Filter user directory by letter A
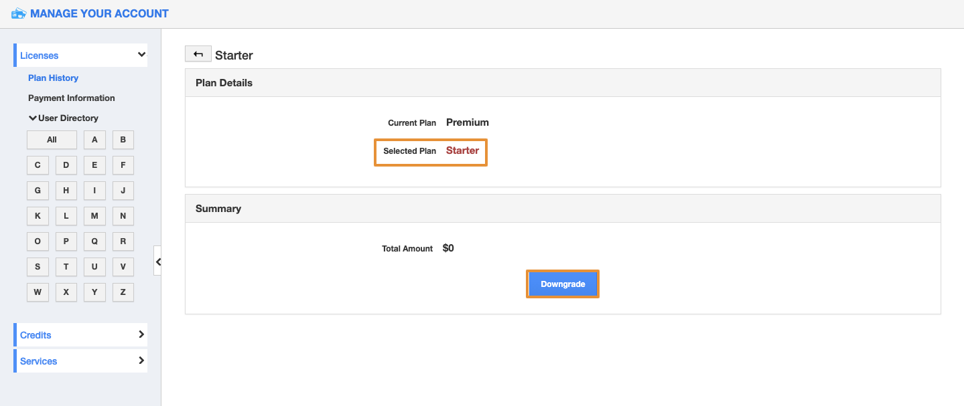 [94, 140]
